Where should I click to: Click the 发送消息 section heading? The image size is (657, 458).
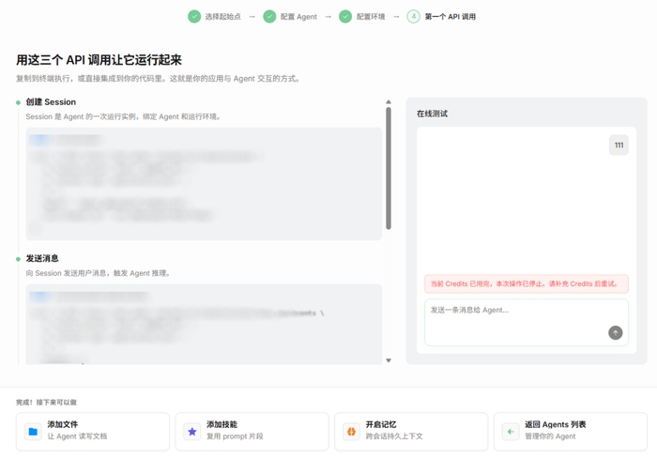(x=42, y=258)
